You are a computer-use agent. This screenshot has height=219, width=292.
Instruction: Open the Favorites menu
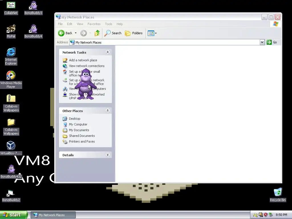[x=94, y=24]
